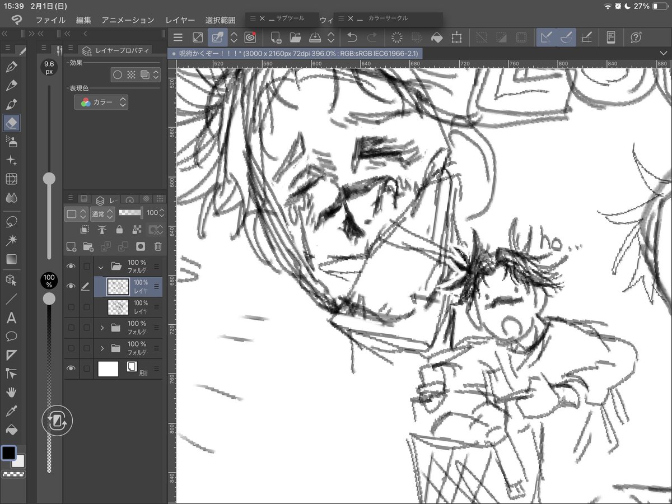Select the Hand move tool

(11, 392)
